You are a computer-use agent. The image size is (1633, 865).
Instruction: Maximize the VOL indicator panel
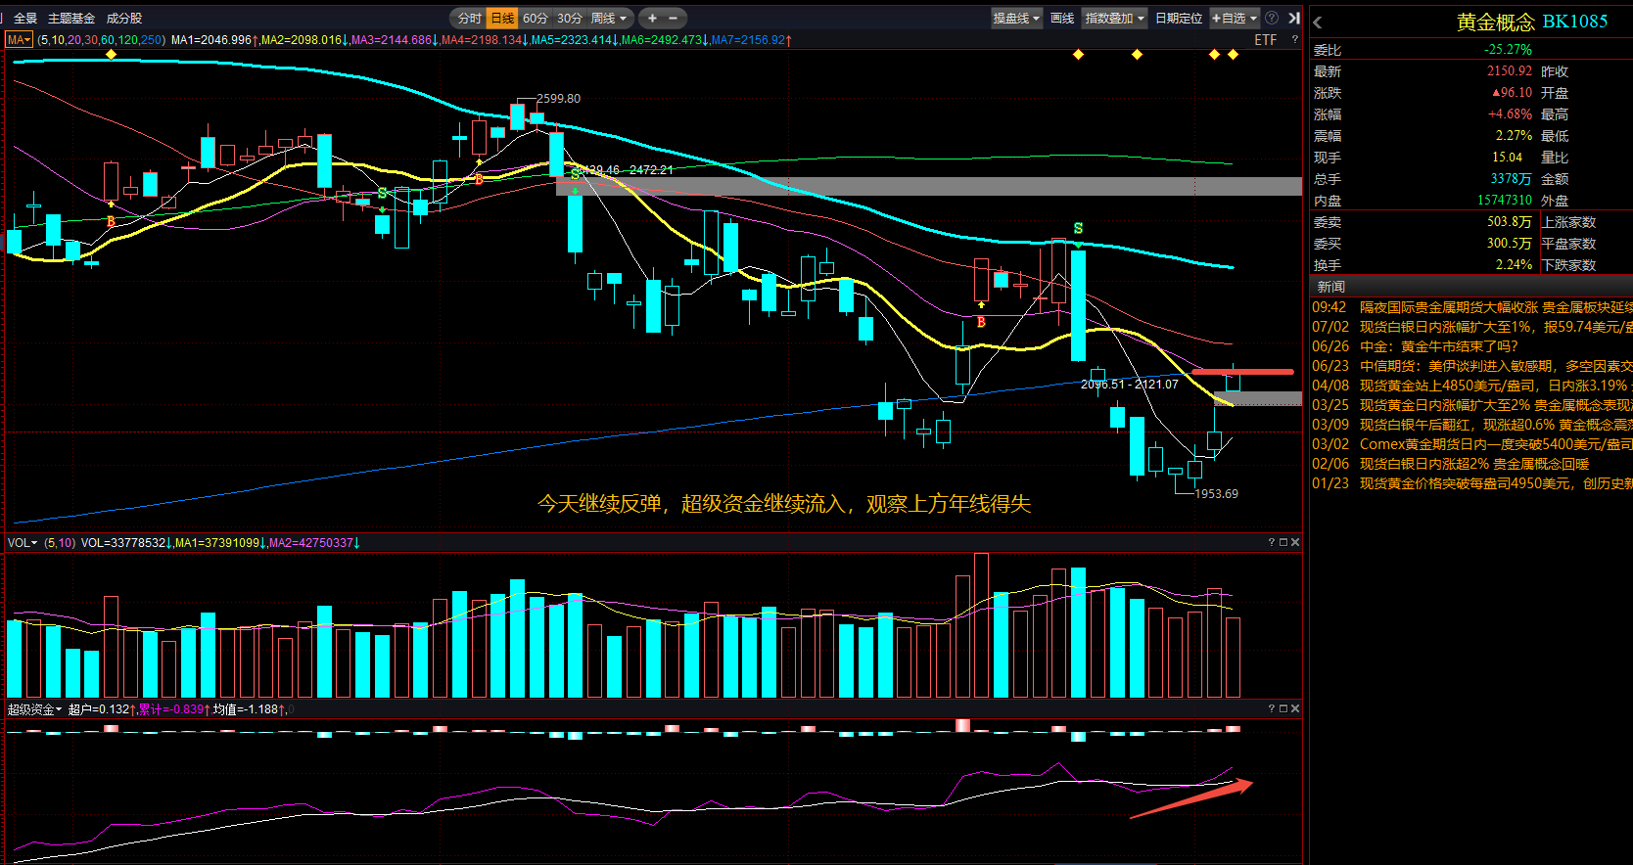tap(1283, 542)
